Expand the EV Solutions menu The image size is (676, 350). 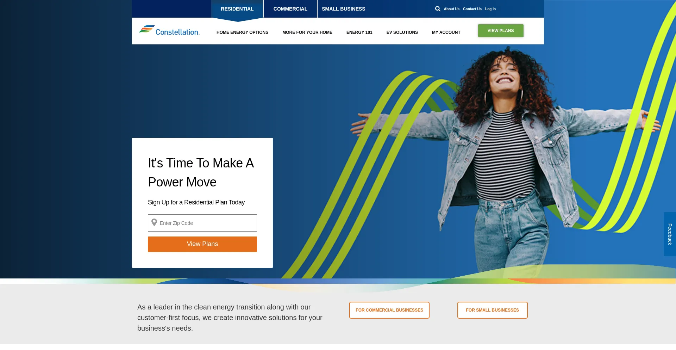coord(402,32)
